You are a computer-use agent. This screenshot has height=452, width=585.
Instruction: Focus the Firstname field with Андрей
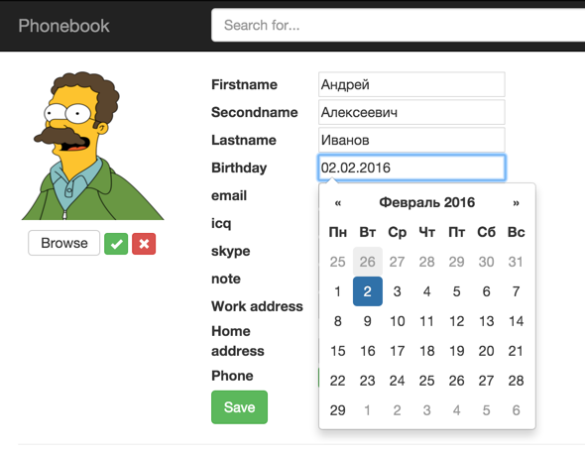(411, 84)
